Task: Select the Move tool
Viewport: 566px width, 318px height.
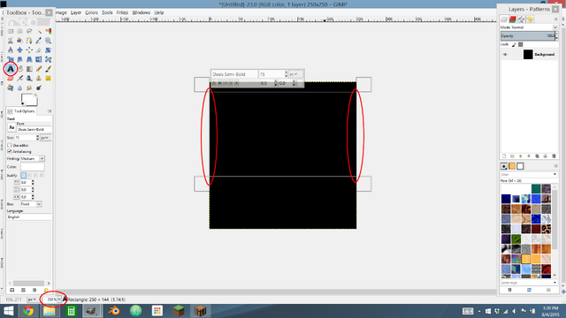Action: click(x=19, y=50)
